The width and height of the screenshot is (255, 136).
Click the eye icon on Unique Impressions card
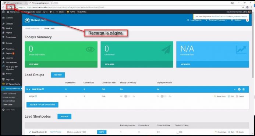click(90, 49)
